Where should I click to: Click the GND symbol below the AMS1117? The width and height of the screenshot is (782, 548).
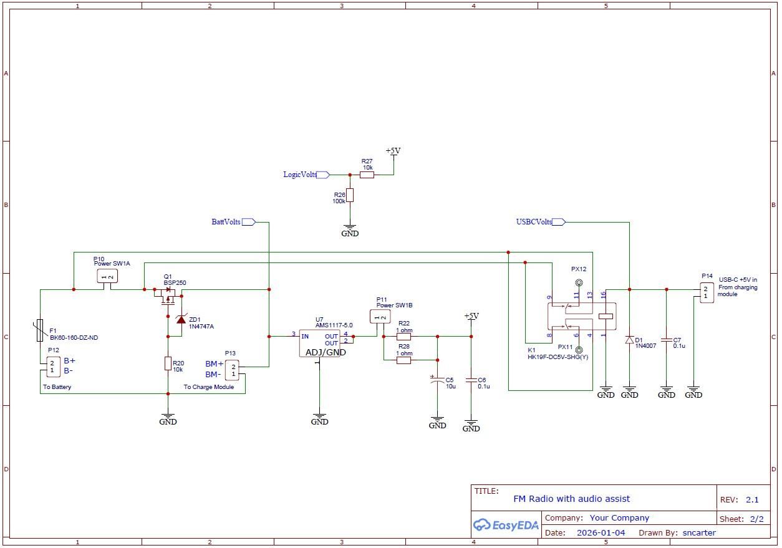coord(319,419)
